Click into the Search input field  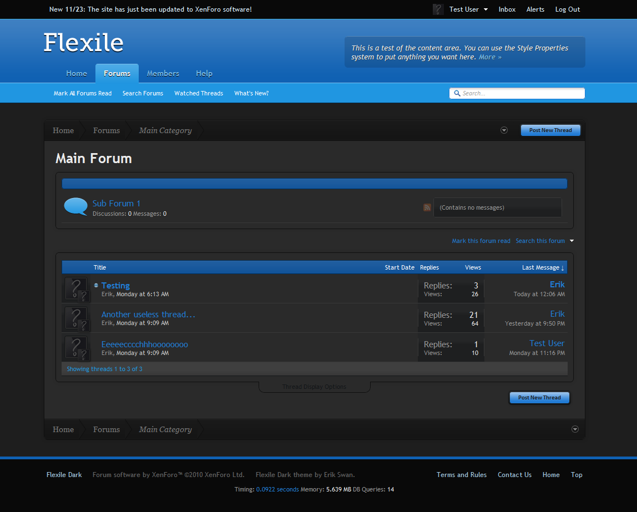(520, 93)
